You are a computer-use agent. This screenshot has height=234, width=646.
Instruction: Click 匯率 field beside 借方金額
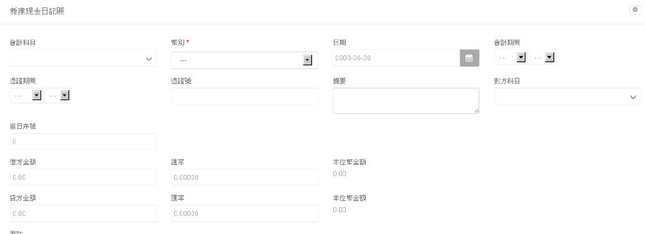tap(245, 177)
